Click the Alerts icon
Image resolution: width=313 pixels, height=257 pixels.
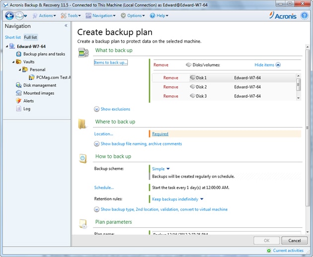tap(18, 101)
